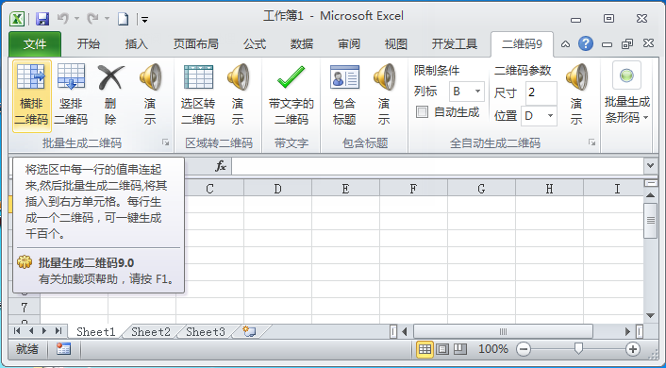Open Customize Quick Access Toolbar dropdown
The width and height of the screenshot is (666, 368).
click(145, 19)
